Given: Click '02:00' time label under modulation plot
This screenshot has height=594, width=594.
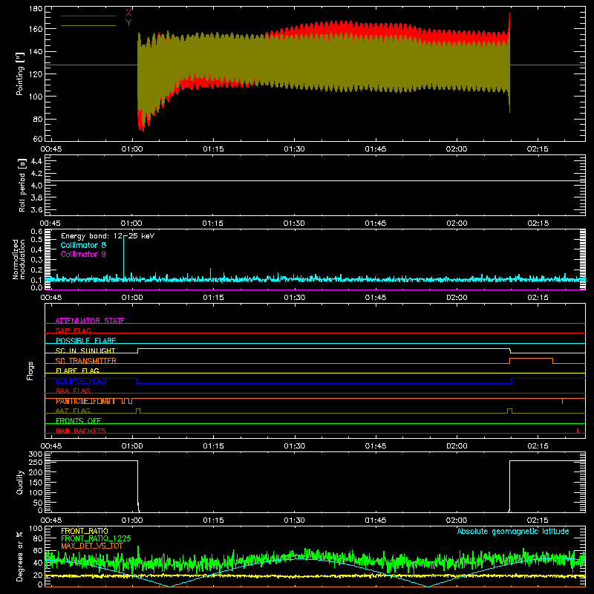Looking at the screenshot, I should coord(457,298).
